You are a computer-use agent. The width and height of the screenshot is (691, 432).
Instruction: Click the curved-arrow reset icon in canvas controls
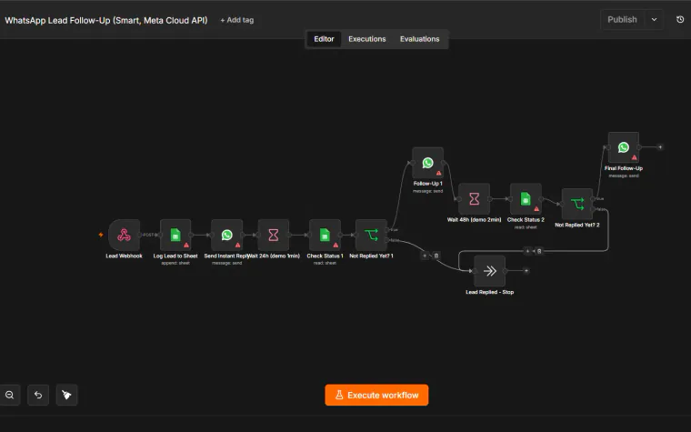pyautogui.click(x=38, y=395)
